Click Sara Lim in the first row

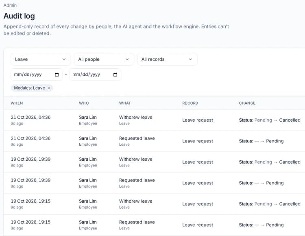(88, 117)
